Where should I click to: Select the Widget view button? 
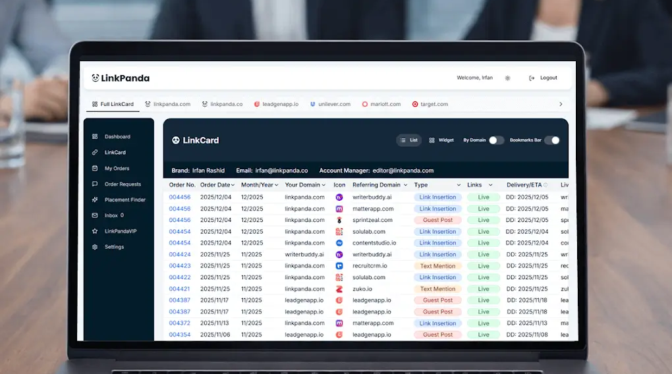coord(441,140)
